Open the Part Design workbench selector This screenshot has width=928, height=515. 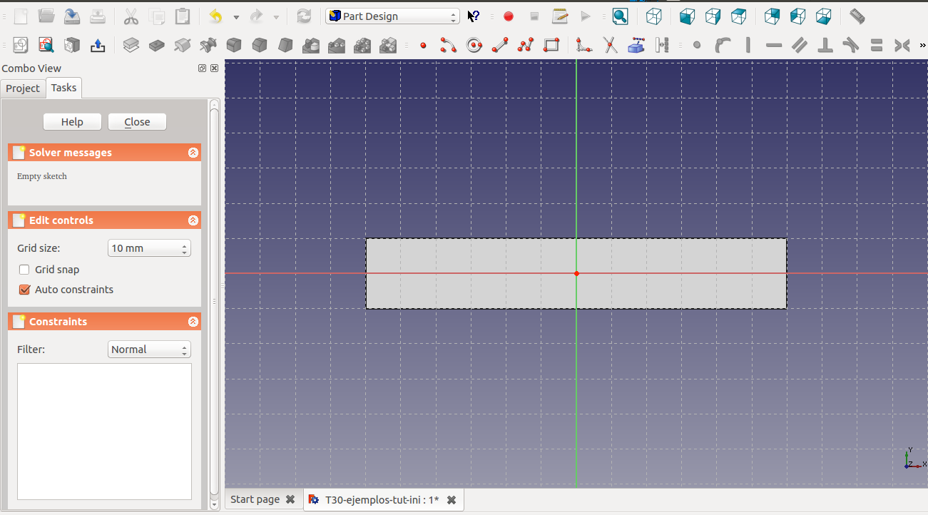392,16
